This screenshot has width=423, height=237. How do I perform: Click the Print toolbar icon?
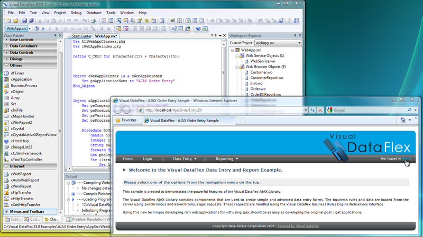click(x=93, y=21)
